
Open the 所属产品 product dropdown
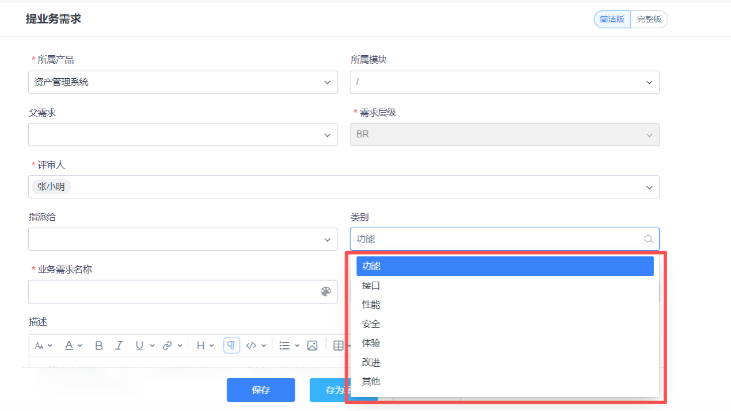click(x=182, y=82)
